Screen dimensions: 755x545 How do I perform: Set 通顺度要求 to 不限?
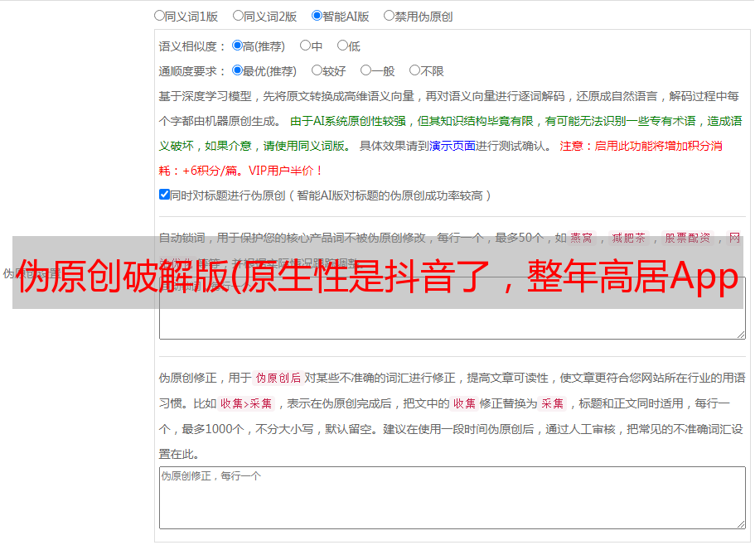[414, 70]
